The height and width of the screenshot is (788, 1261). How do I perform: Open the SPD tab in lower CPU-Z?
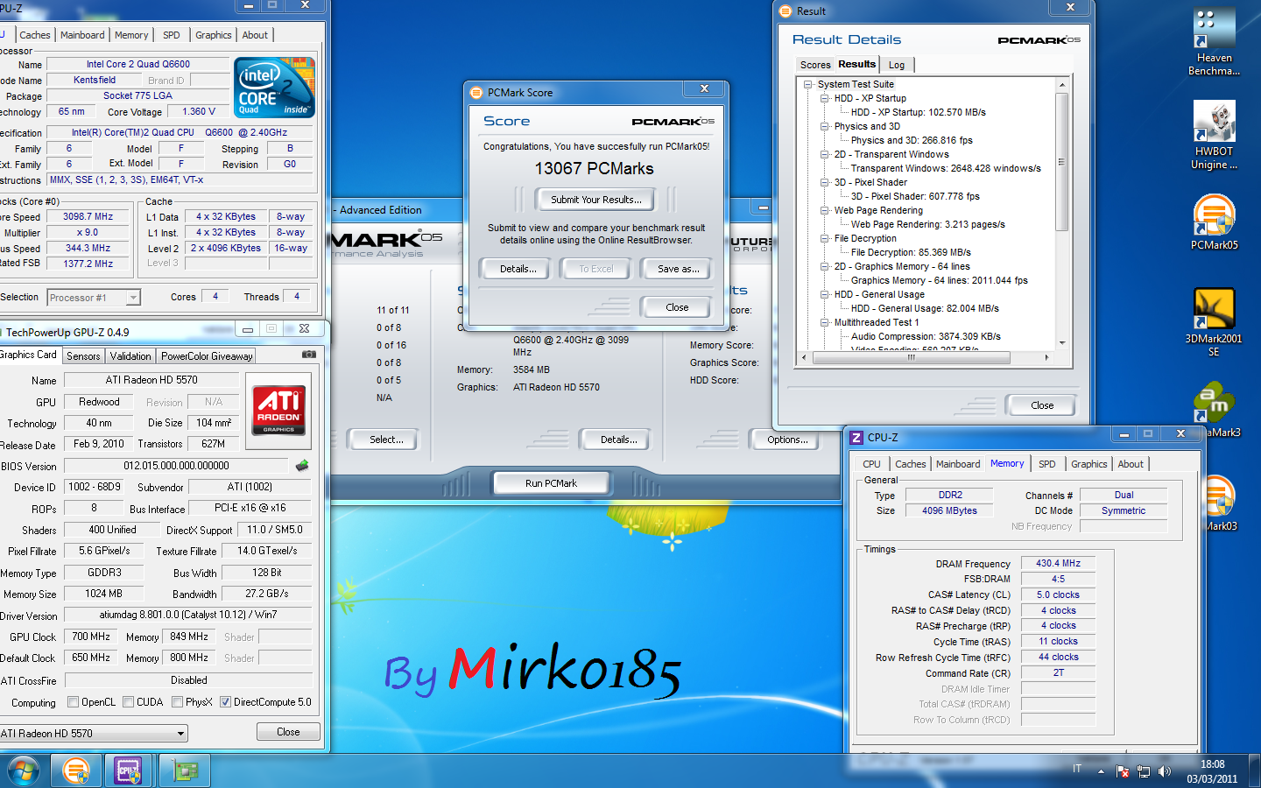pyautogui.click(x=1047, y=464)
